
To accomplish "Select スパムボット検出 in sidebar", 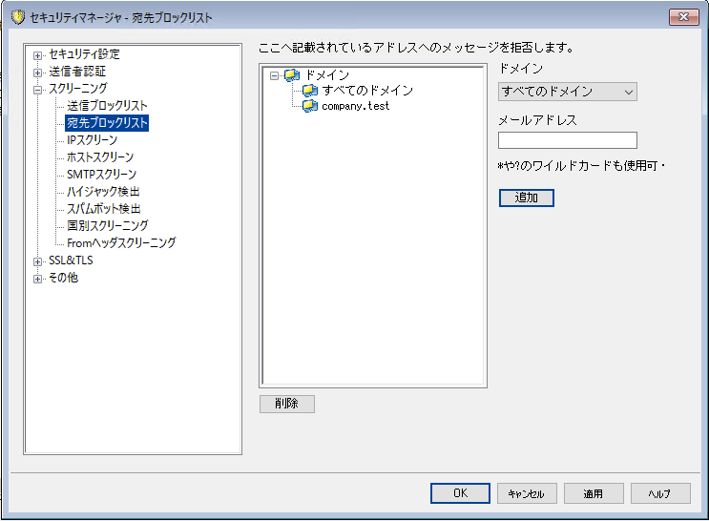I will [103, 209].
